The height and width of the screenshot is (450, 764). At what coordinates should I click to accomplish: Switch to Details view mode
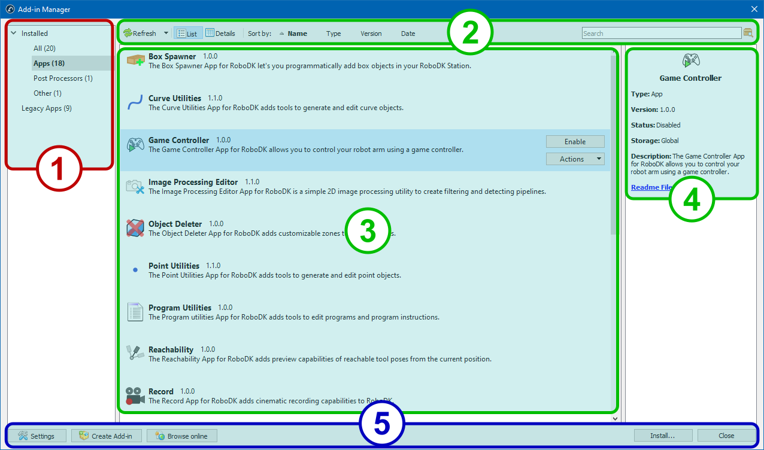click(220, 34)
